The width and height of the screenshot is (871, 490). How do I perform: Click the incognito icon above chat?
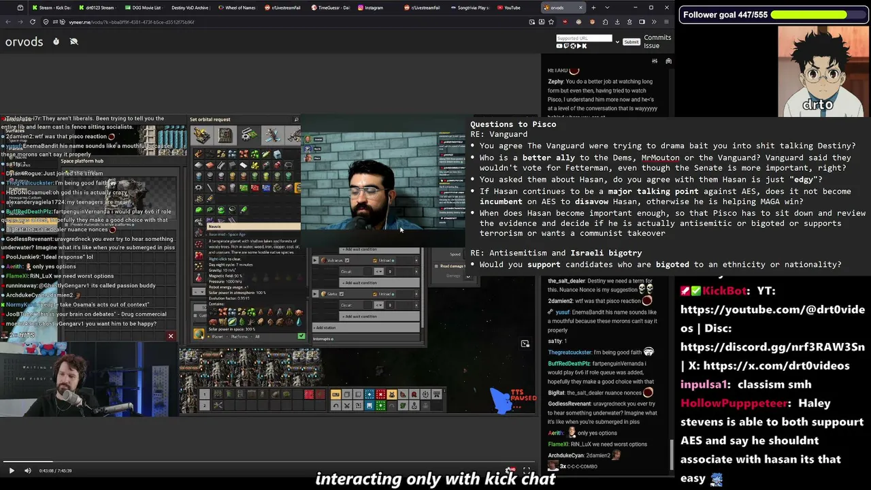[668, 61]
